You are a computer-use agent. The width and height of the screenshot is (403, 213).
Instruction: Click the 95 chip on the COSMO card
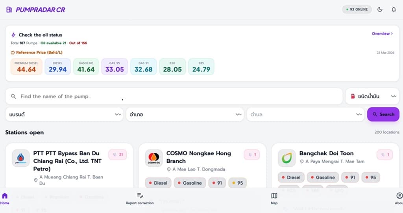(x=237, y=183)
